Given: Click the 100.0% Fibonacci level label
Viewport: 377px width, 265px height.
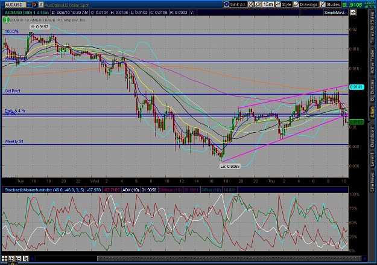Looking at the screenshot, I should tap(11, 31).
